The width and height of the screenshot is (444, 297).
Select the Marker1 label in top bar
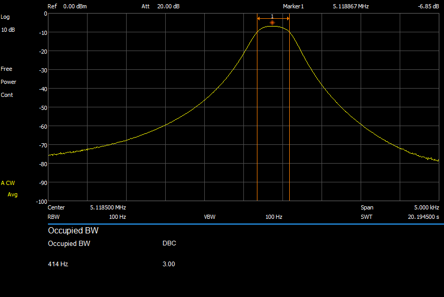coord(293,7)
